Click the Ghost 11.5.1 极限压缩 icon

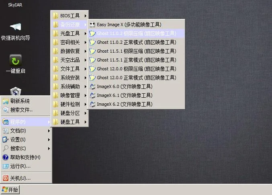[x=92, y=51]
